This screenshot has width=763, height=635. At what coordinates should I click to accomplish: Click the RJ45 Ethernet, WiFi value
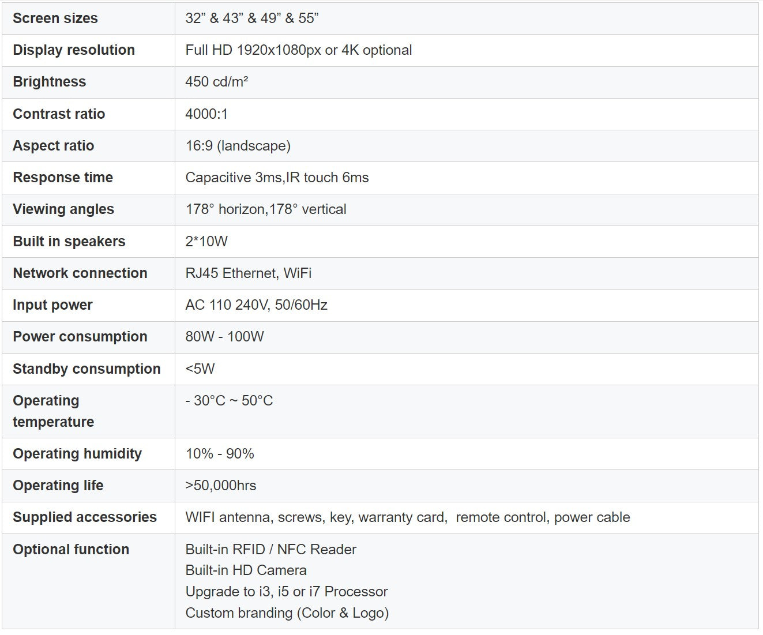point(249,273)
